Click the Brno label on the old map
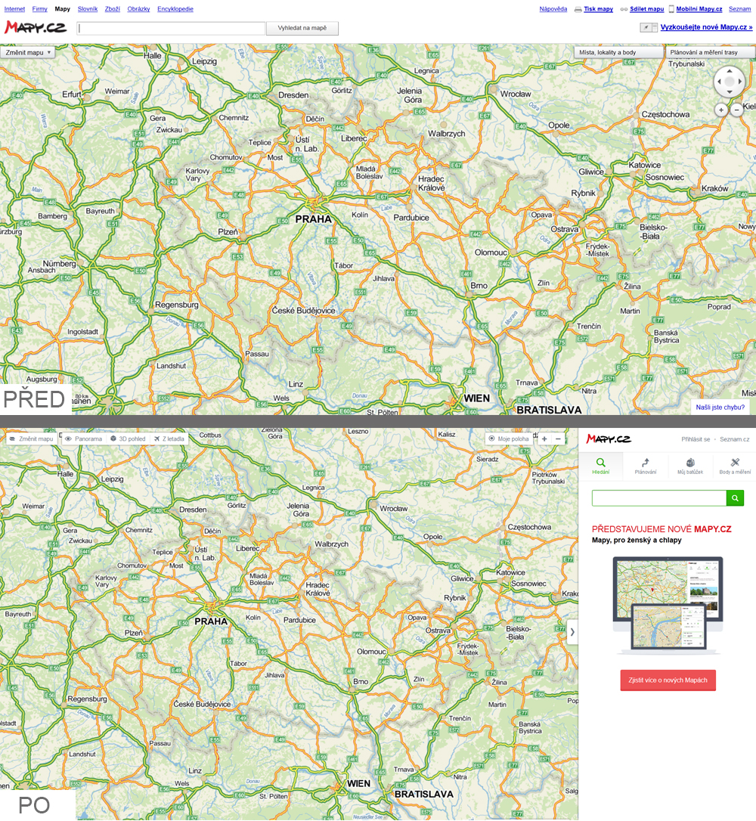 pyautogui.click(x=479, y=286)
